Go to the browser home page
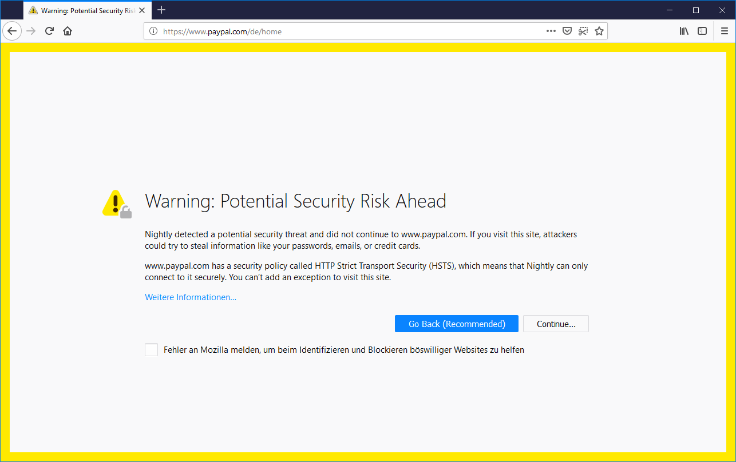Screen dimensions: 736x462 (68, 31)
